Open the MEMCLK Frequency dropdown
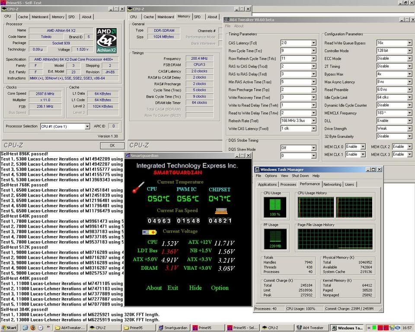The height and width of the screenshot is (332, 415). click(x=409, y=113)
